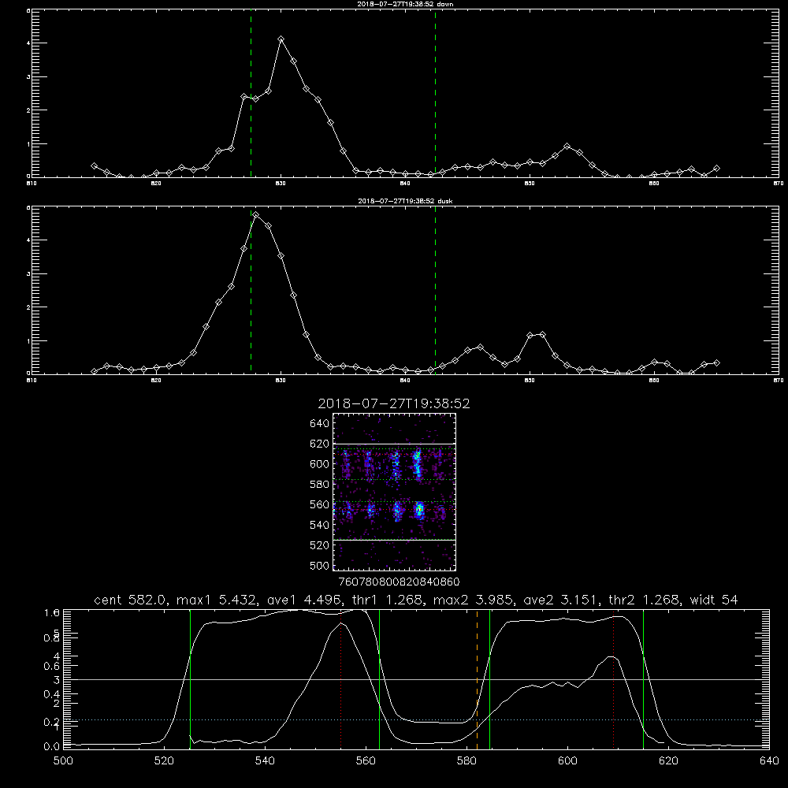Select the 'max2 3.985' value in stats header
The width and height of the screenshot is (788, 788).
coord(472,600)
